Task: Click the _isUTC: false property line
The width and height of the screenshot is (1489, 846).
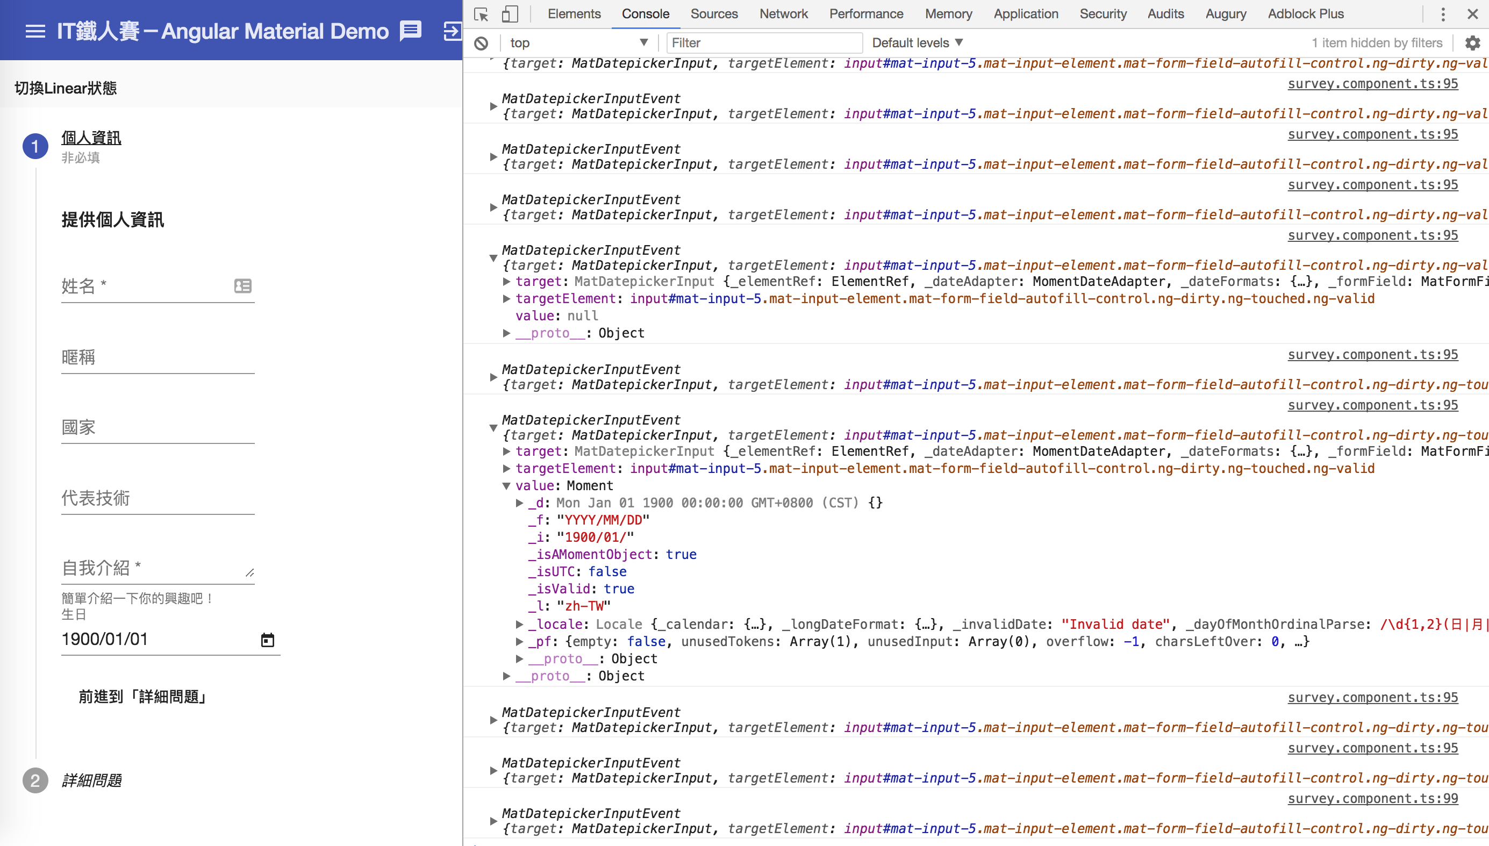Action: pyautogui.click(x=577, y=571)
